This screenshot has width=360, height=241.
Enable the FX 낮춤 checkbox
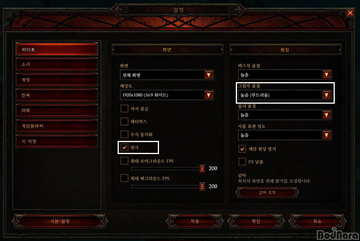coord(242,162)
